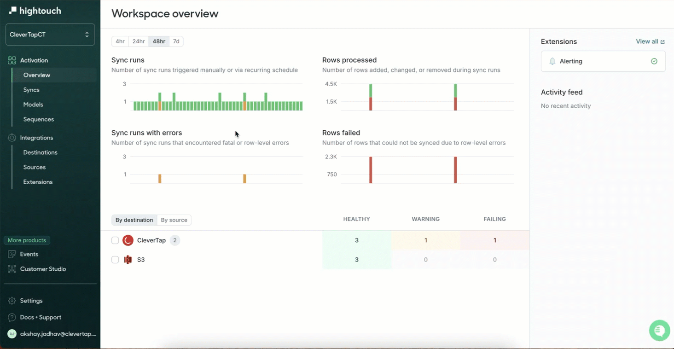Select the 4hr time range

tap(120, 41)
